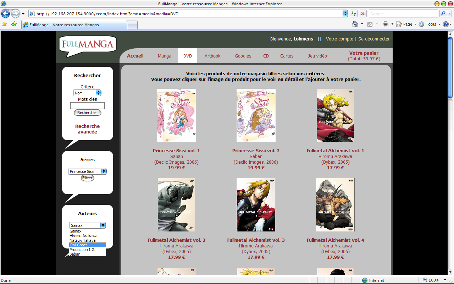This screenshot has width=454, height=284.
Task: Click the Stop loading icon
Action: point(362,14)
